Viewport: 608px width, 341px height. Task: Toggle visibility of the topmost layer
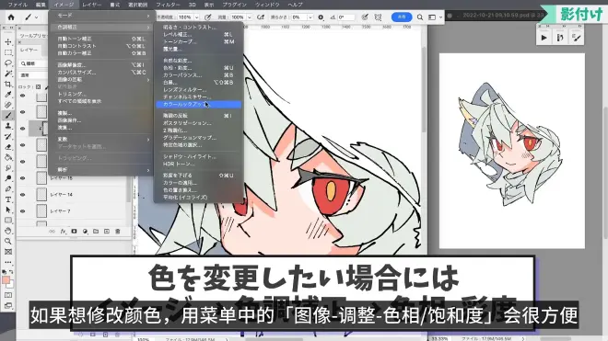point(22,96)
